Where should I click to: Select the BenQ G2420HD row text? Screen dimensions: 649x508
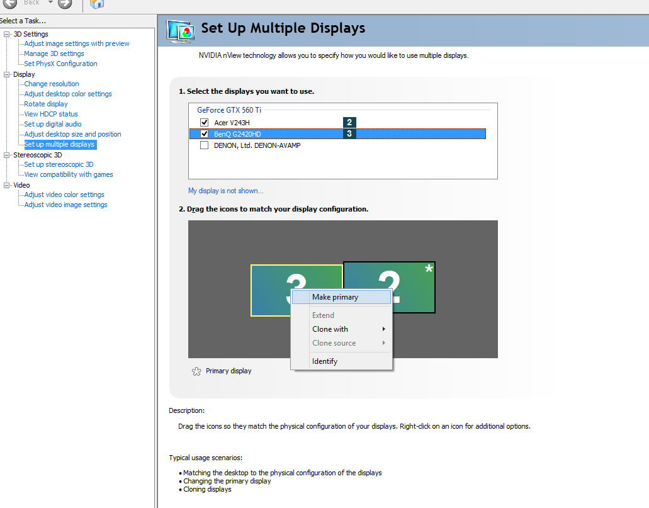237,134
